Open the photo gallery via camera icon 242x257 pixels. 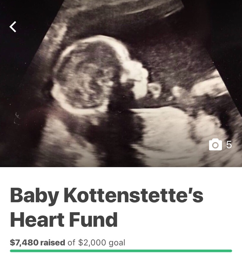coord(216,144)
